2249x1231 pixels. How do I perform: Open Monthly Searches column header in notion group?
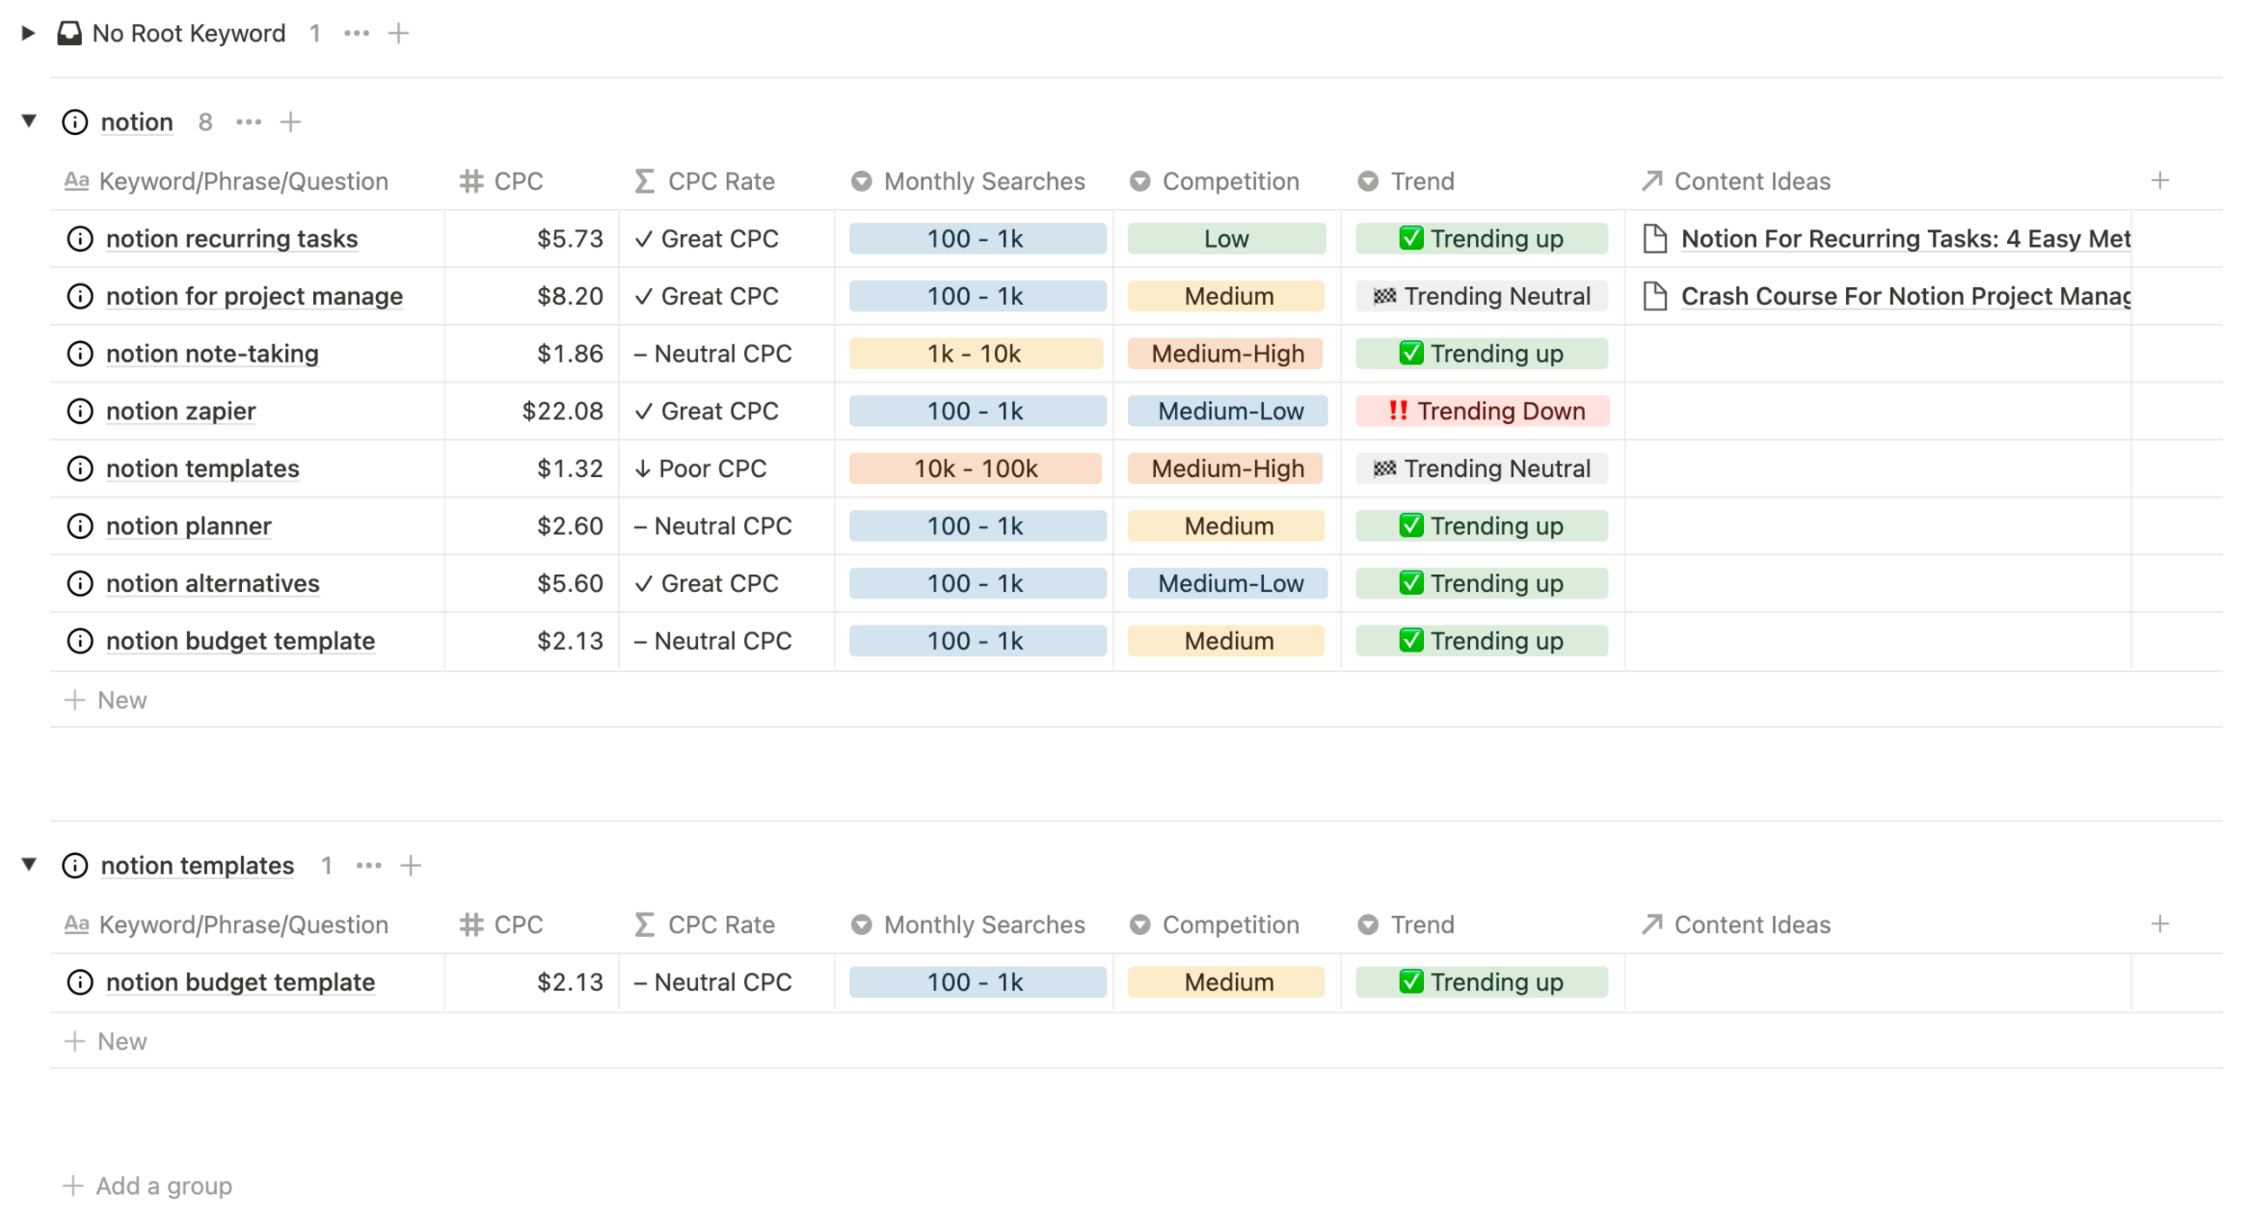coord(968,182)
